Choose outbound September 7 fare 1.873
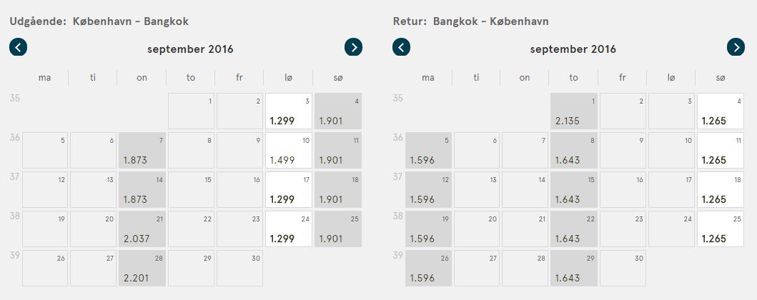This screenshot has height=300, width=757. tap(142, 151)
